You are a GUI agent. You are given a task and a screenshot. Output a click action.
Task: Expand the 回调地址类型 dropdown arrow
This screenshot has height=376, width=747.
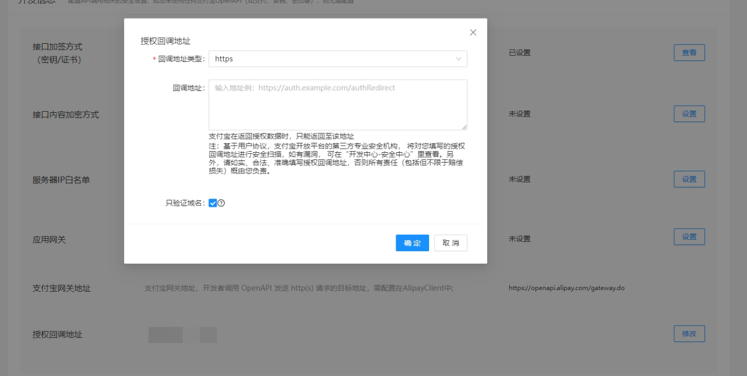click(458, 59)
